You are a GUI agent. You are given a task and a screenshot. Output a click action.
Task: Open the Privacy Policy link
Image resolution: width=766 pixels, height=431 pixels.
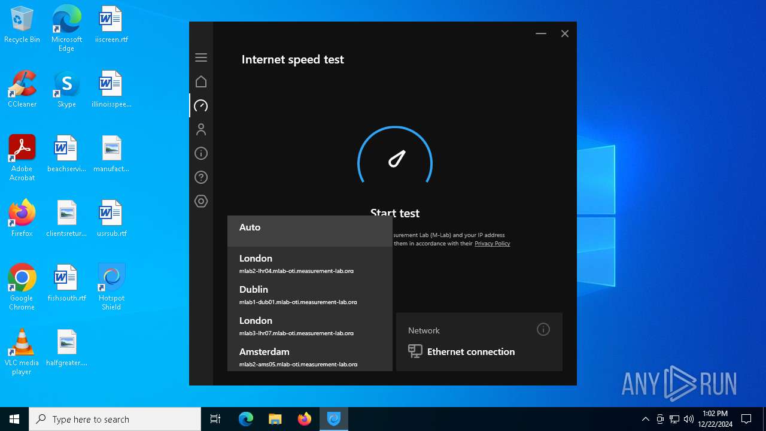492,244
